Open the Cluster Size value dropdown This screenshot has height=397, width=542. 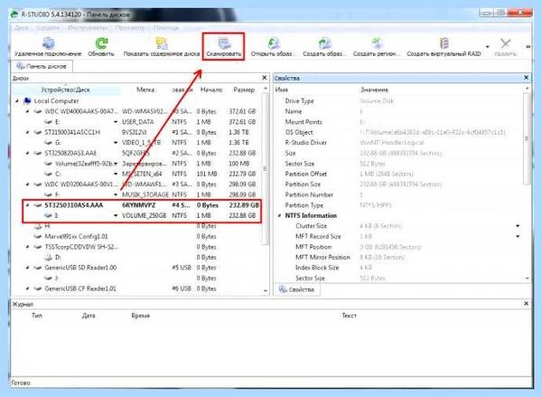518,226
